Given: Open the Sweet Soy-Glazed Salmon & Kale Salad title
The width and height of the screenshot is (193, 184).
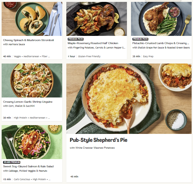Looking at the screenshot, I should (28, 166).
